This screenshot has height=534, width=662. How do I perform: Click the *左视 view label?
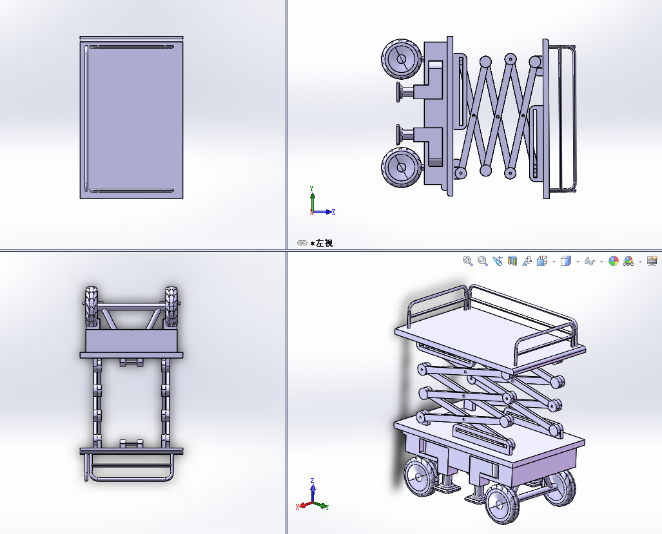[x=322, y=243]
